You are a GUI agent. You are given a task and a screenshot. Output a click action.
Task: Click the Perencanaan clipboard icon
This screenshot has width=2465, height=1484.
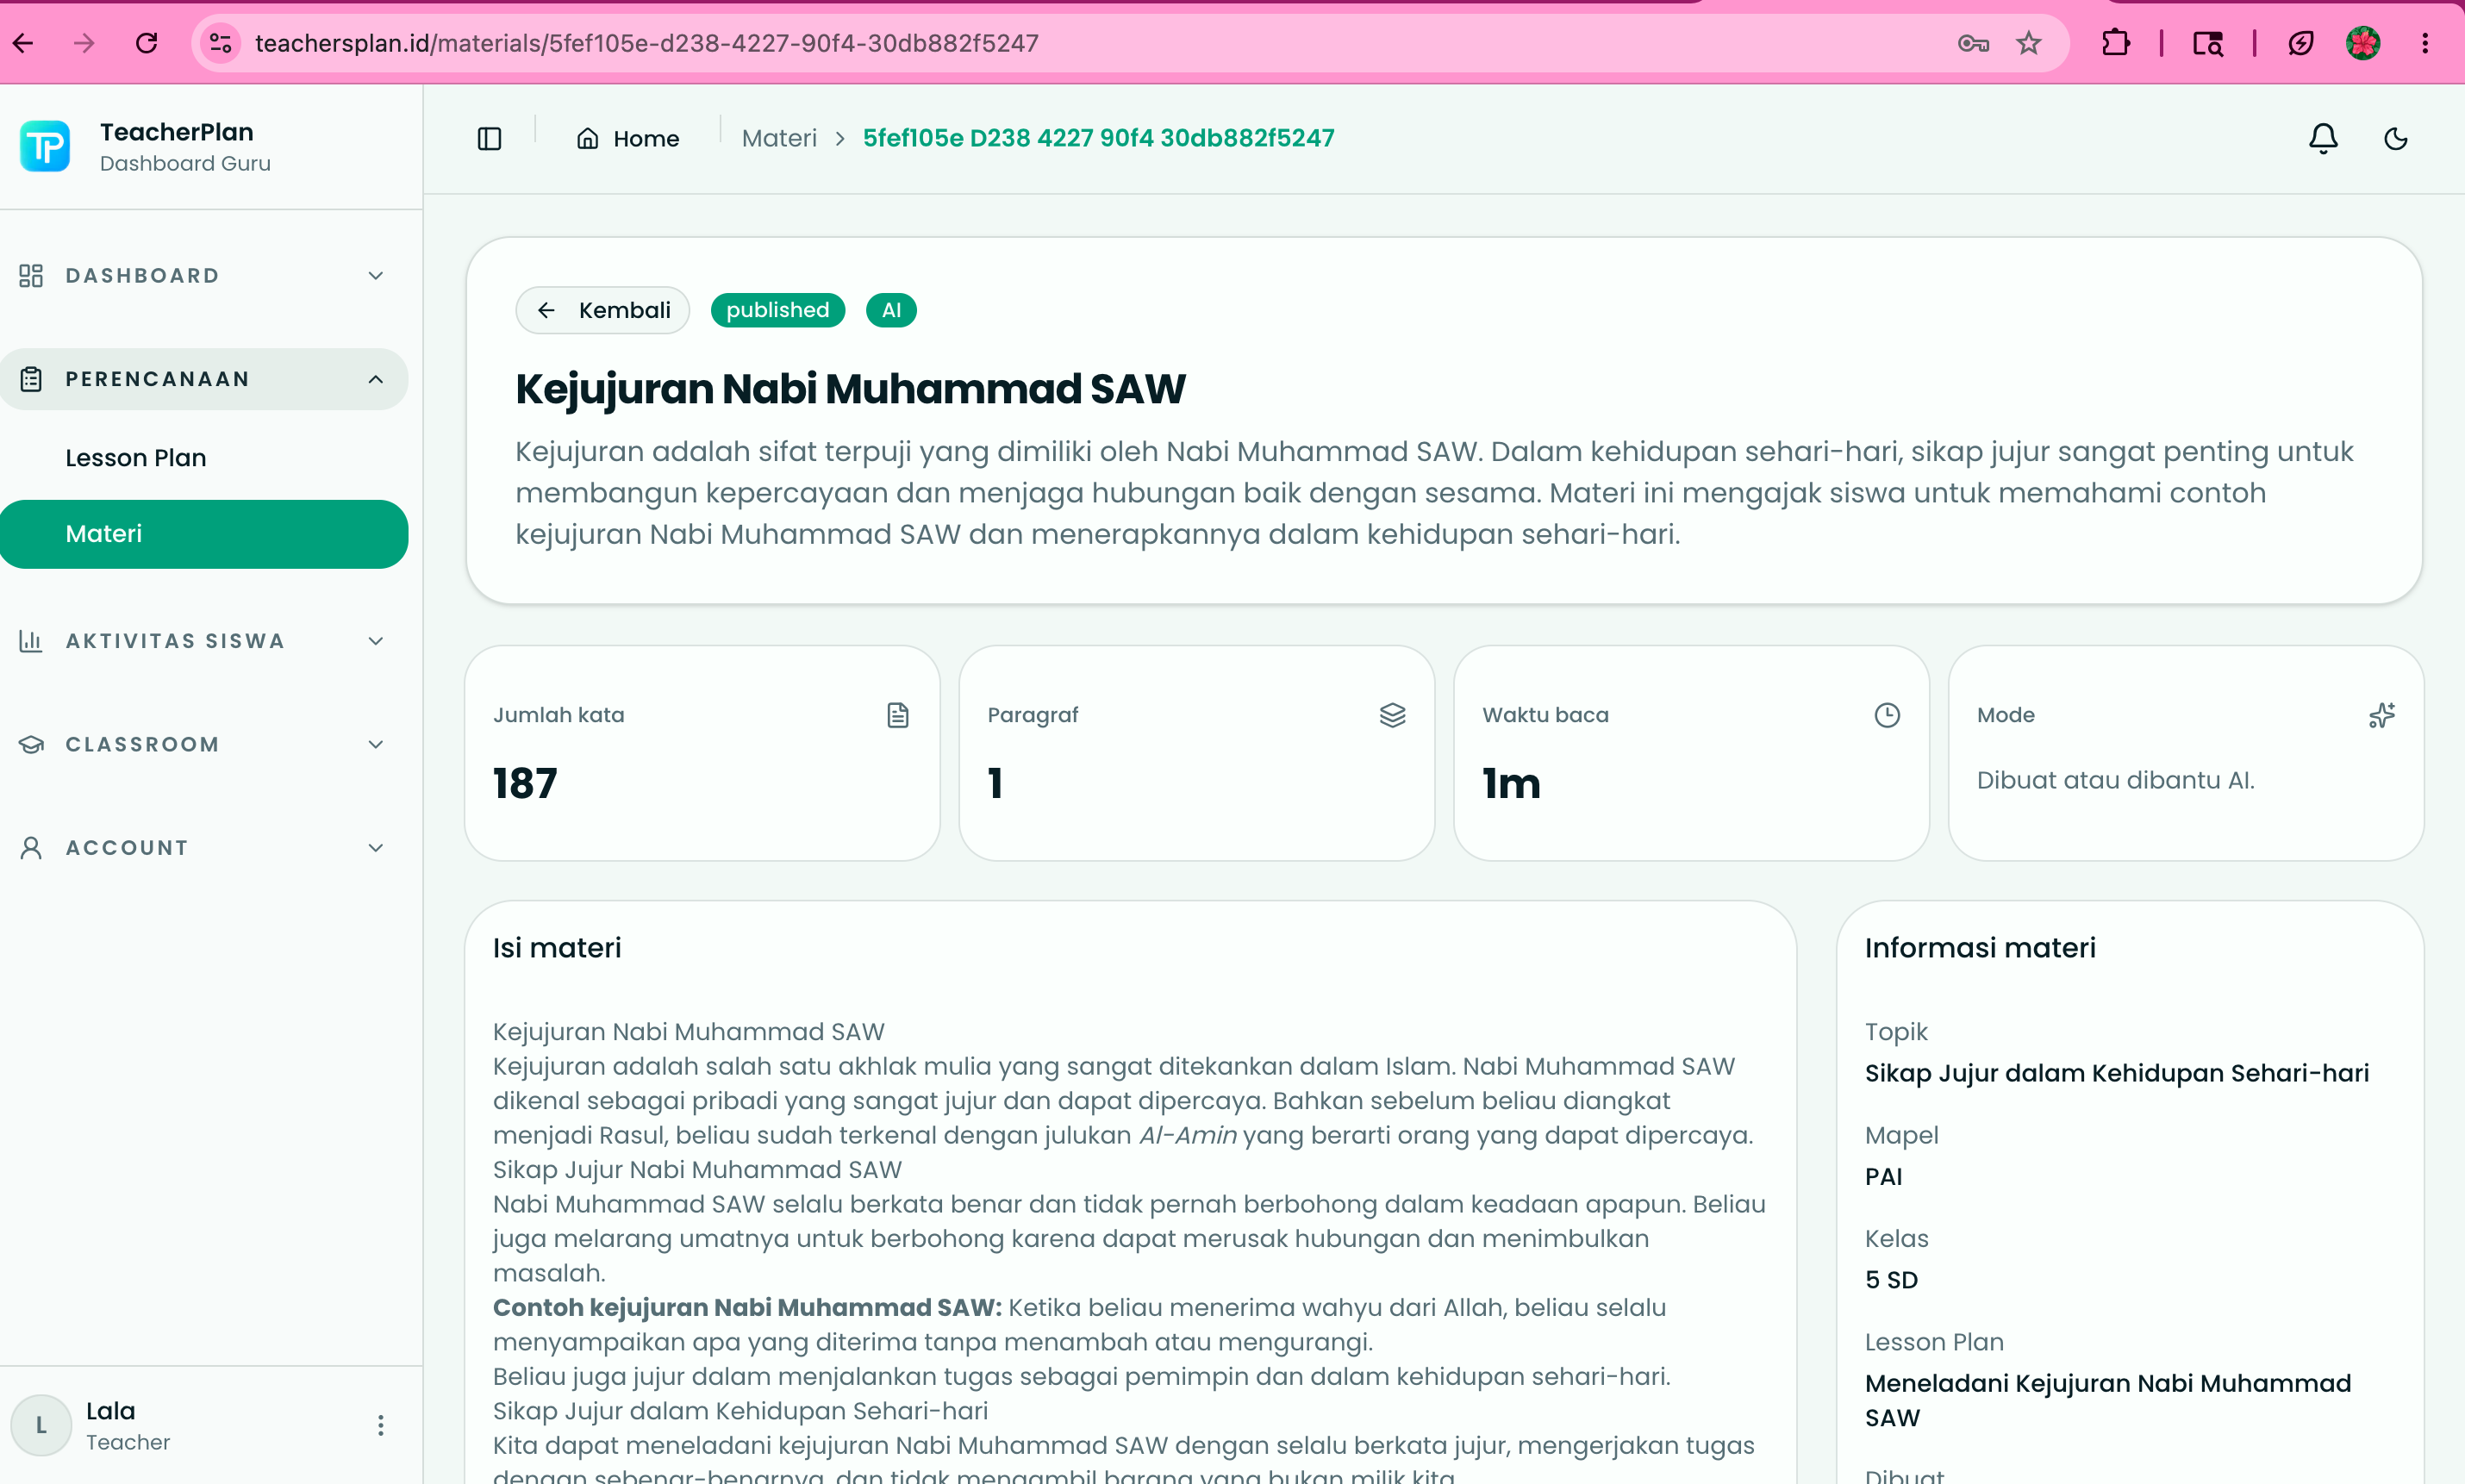tap(31, 379)
